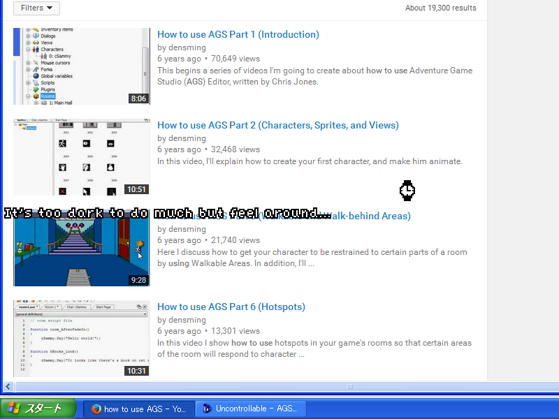Visit densming channel under the Walk-behind Areas video
Viewport: 559px width, 419px height.
[187, 229]
